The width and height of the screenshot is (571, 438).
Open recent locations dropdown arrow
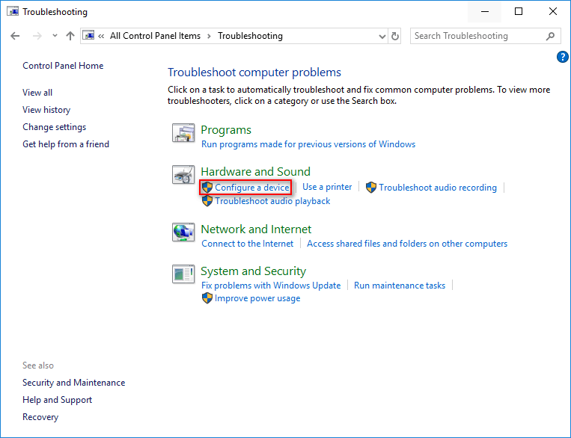[55, 36]
